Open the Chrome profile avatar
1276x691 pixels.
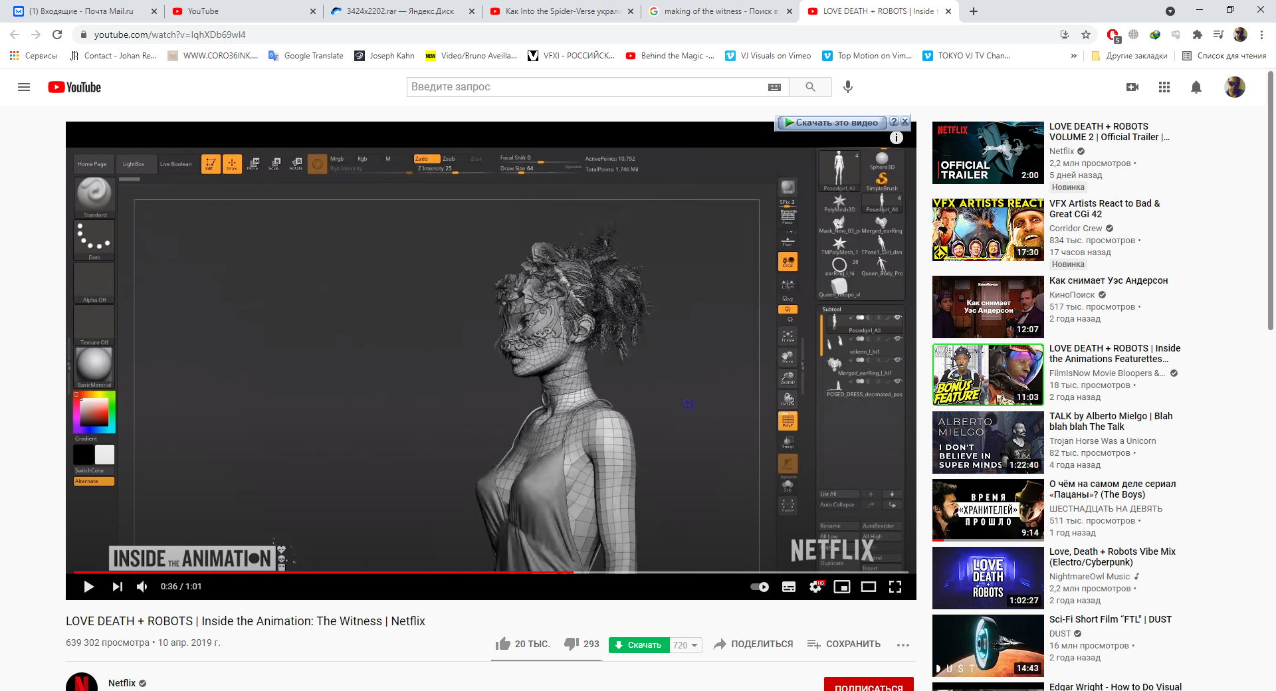[1240, 35]
